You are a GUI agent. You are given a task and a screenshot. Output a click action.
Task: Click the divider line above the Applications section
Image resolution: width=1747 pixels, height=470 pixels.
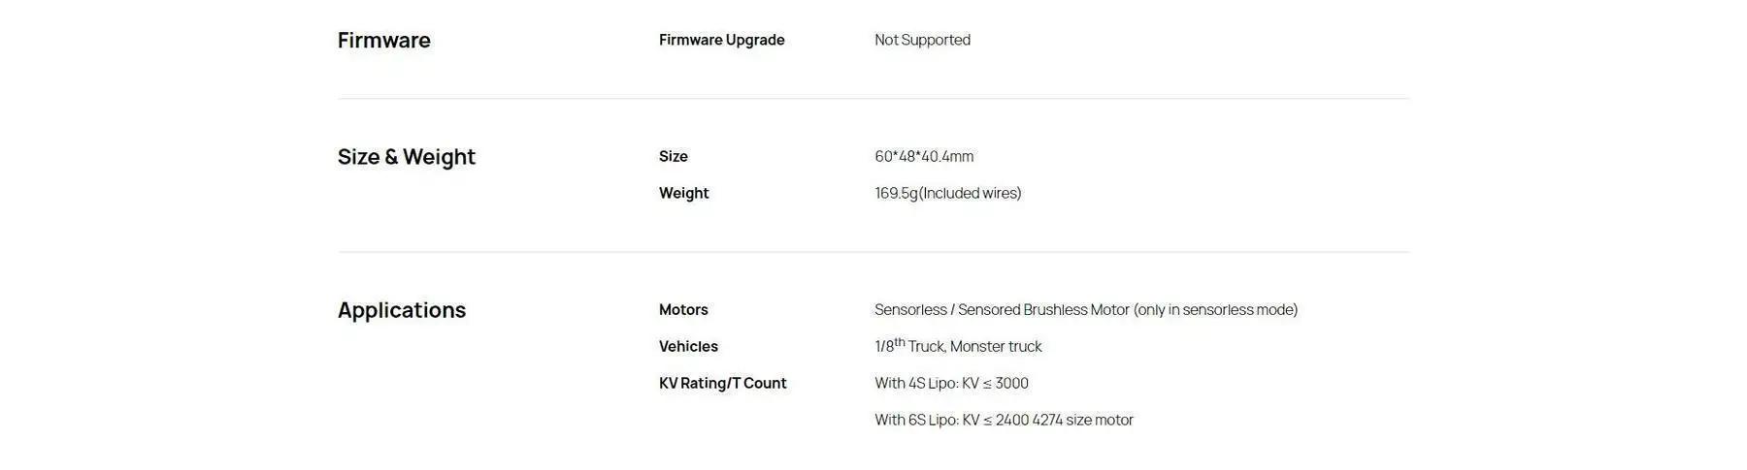click(873, 252)
